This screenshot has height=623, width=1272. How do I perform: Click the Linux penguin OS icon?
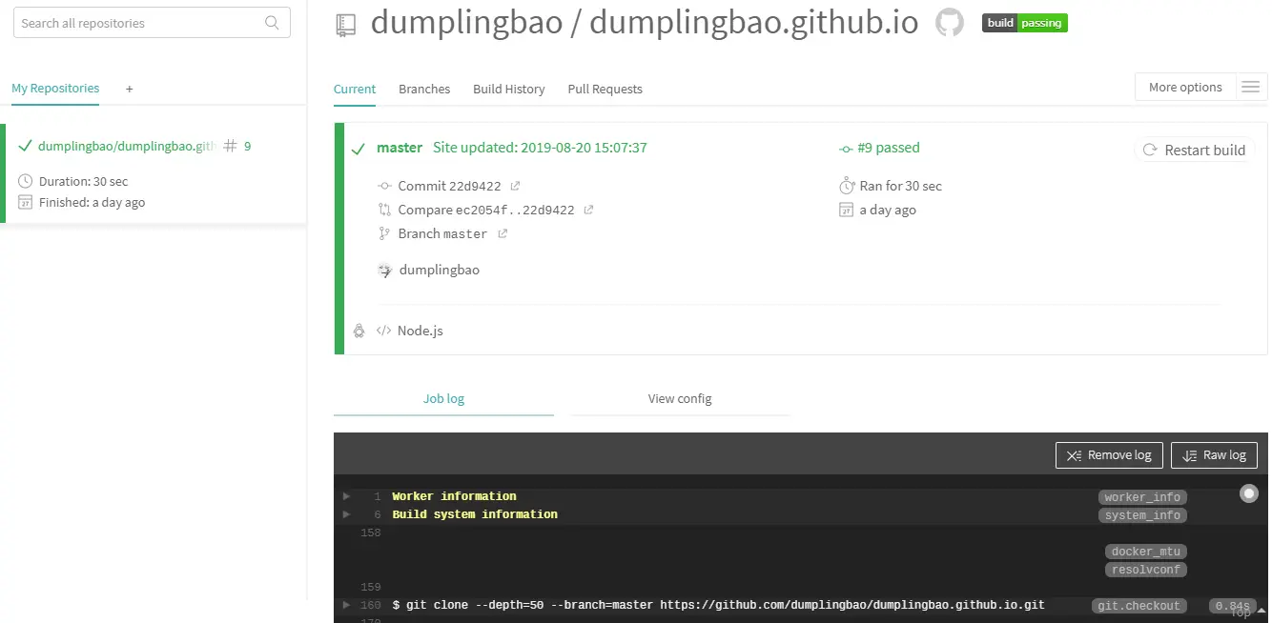(359, 331)
